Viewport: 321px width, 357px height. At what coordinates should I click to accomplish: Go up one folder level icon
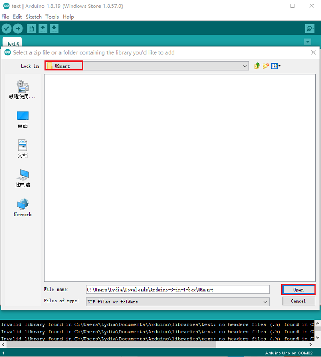257,66
